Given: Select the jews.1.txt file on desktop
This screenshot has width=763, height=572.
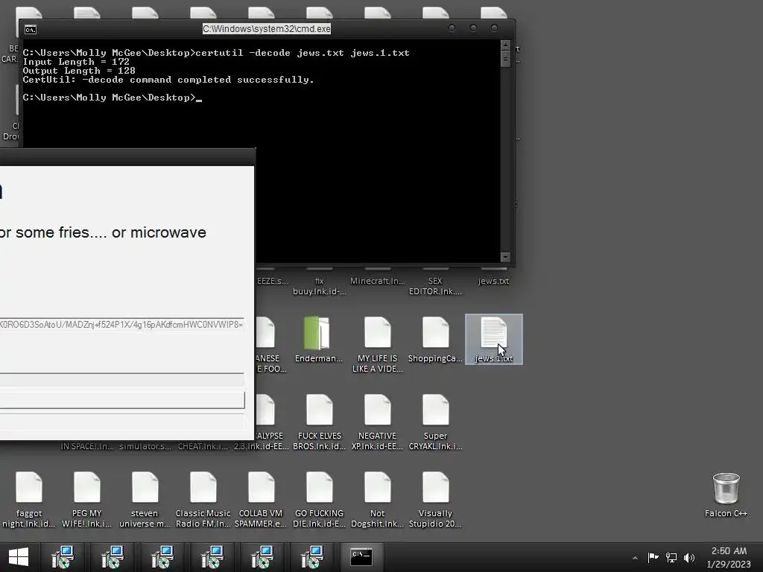Looking at the screenshot, I should (x=493, y=339).
